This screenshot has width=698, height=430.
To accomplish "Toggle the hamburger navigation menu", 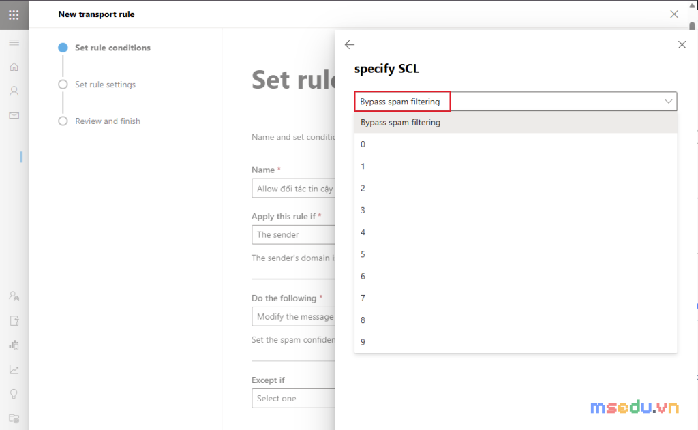I will pyautogui.click(x=14, y=42).
